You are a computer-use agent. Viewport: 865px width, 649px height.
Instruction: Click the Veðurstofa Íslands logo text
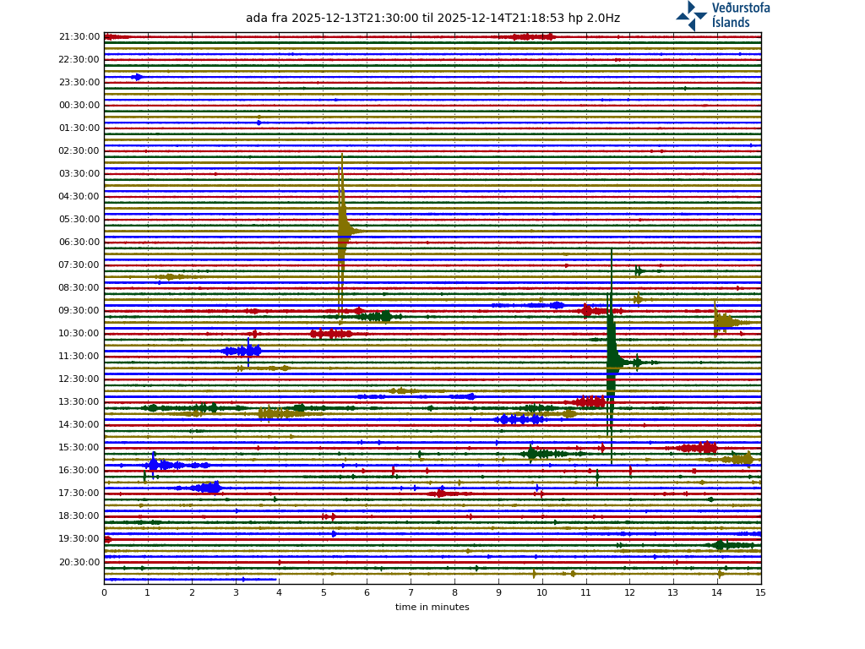740,15
